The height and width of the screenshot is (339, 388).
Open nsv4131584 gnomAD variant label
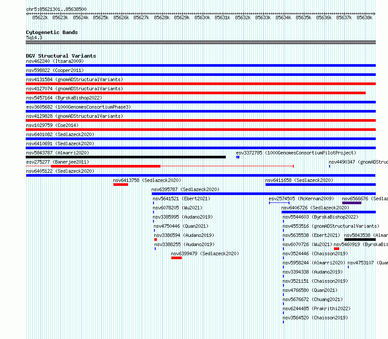75,79
